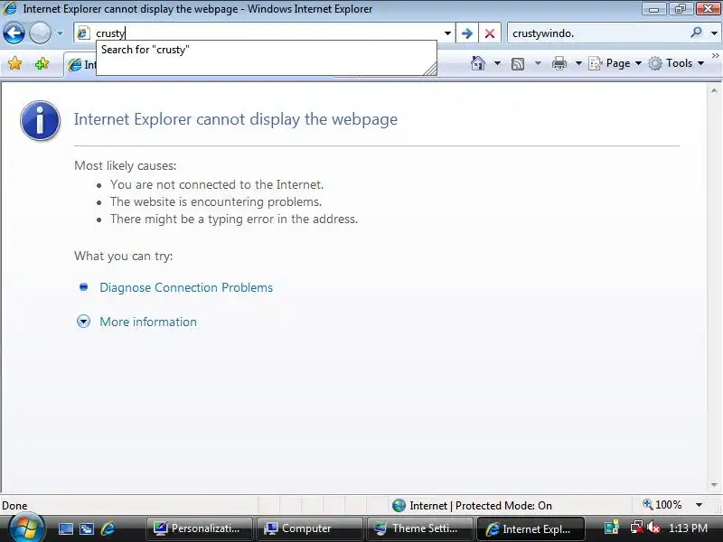Viewport: 723px width, 542px height.
Task: Click the search box containing crustywindo.
Action: pos(597,33)
